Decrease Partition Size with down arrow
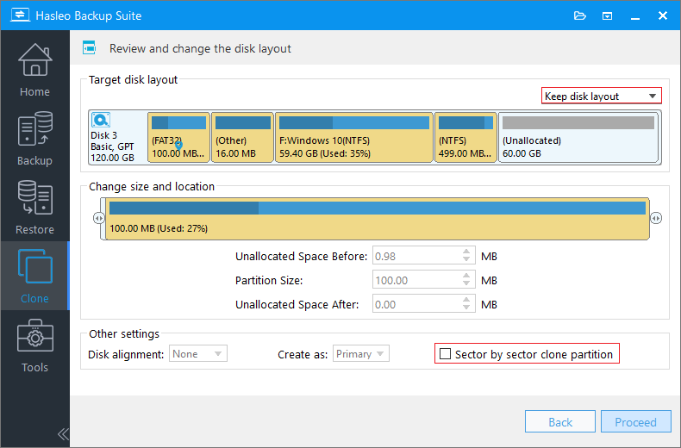This screenshot has width=681, height=448. tap(466, 283)
